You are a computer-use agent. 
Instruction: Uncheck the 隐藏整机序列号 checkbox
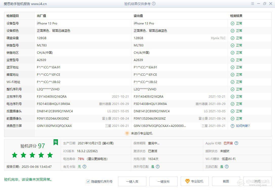(x=88, y=181)
